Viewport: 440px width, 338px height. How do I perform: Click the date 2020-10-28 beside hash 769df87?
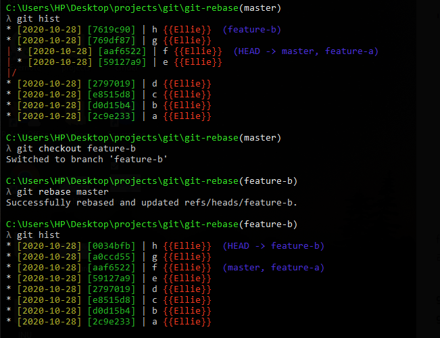49,41
